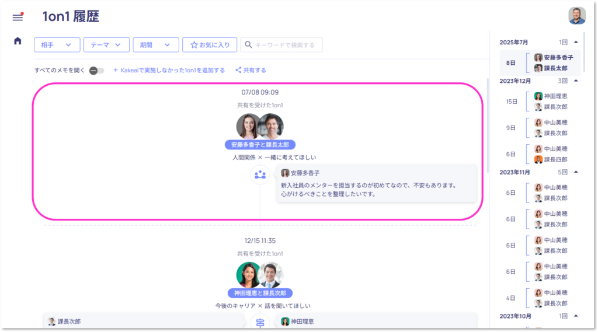The image size is (598, 332).
Task: Click the people group topic icon
Action: point(260,174)
